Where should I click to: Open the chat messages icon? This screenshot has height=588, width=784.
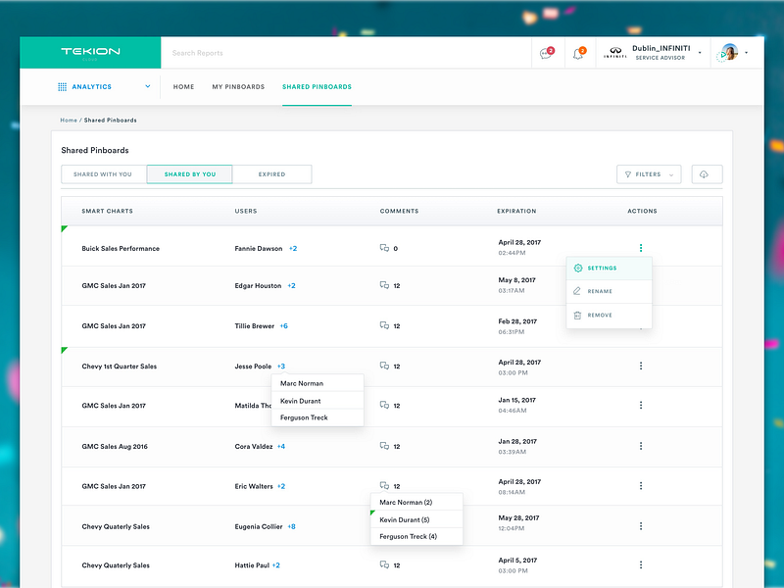pos(546,53)
